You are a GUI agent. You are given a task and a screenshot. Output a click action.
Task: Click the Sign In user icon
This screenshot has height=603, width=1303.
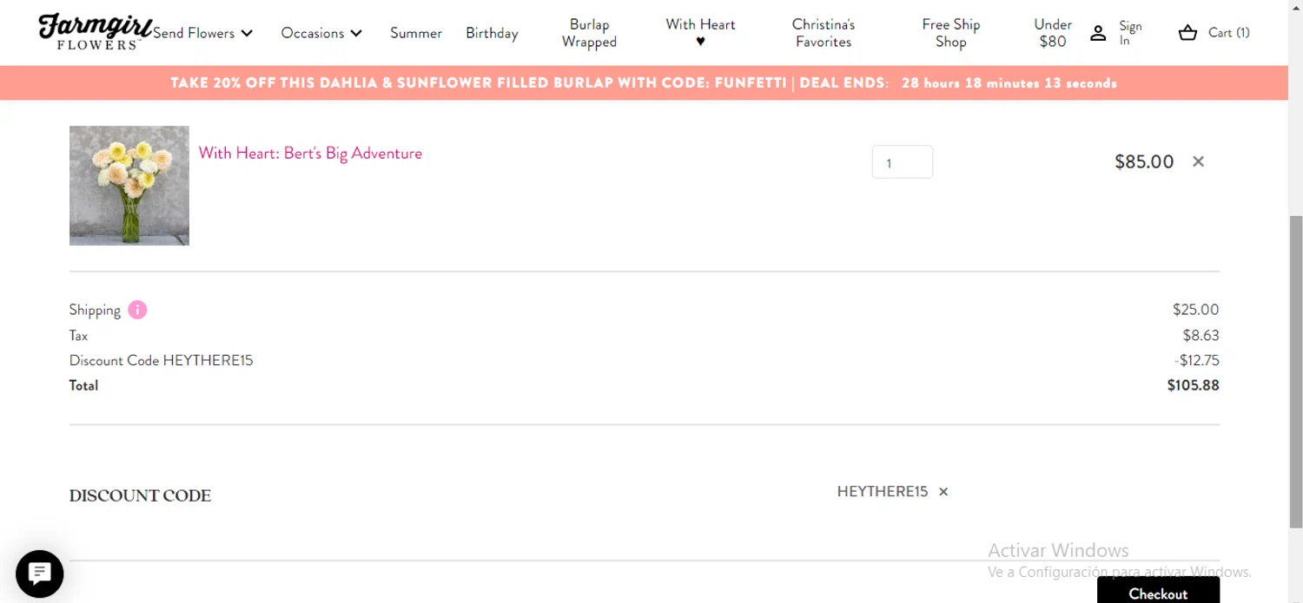[1098, 33]
